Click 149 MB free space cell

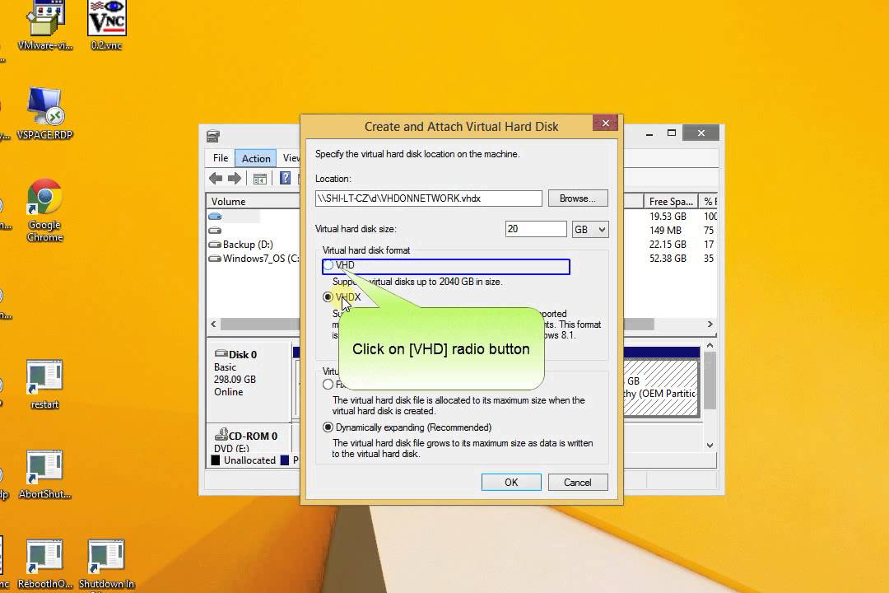pos(665,231)
